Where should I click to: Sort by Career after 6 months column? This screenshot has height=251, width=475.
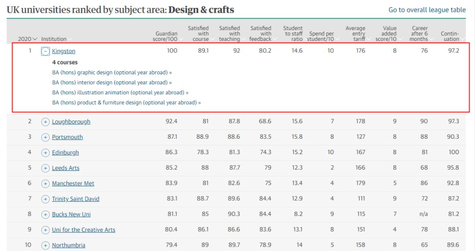coord(420,33)
